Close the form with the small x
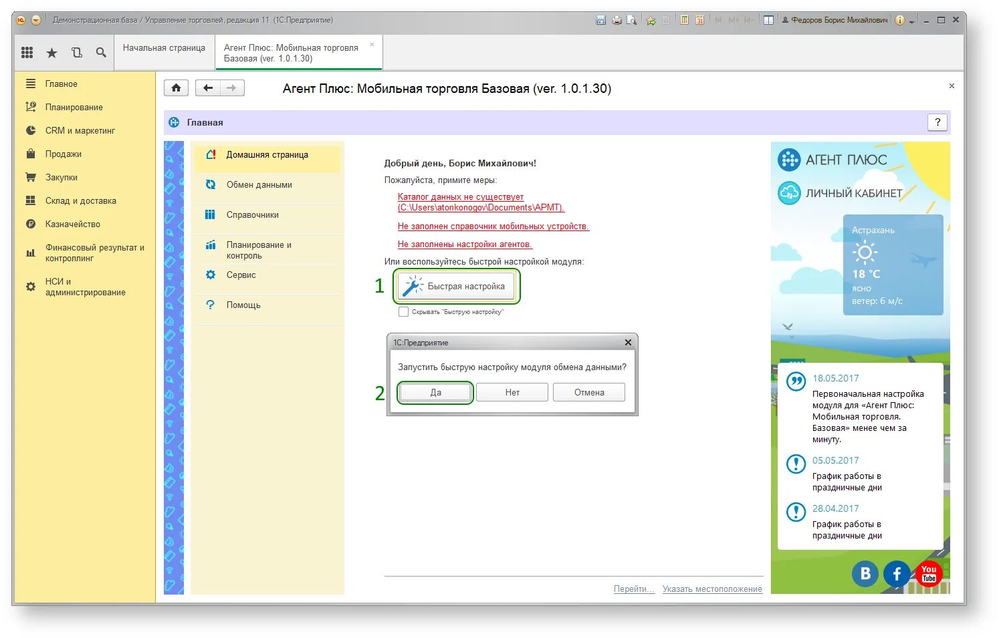This screenshot has height=638, width=999. [x=952, y=86]
